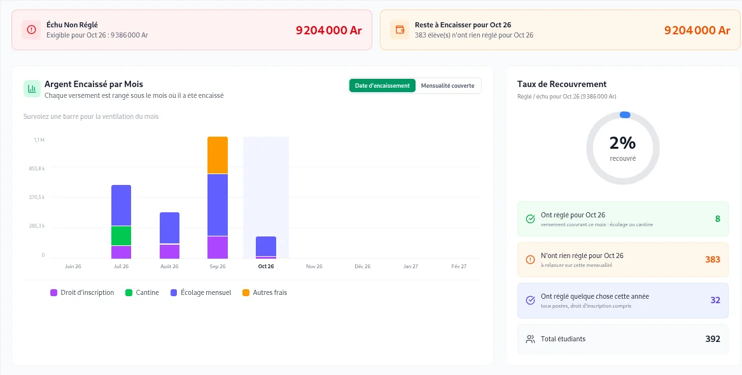742x375 pixels.
Task: Click the Jan 27 axis label
Action: tap(410, 266)
